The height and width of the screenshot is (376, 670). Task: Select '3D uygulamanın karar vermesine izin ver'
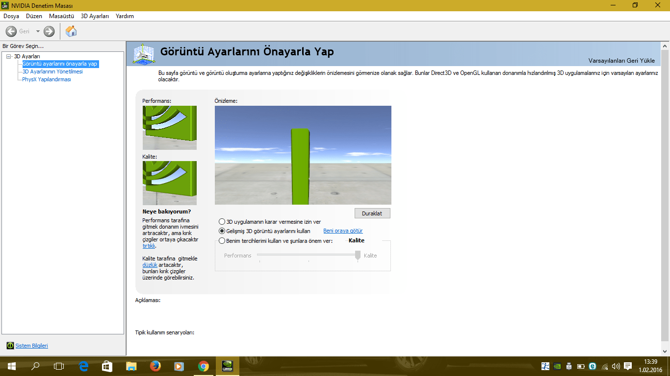pyautogui.click(x=270, y=222)
